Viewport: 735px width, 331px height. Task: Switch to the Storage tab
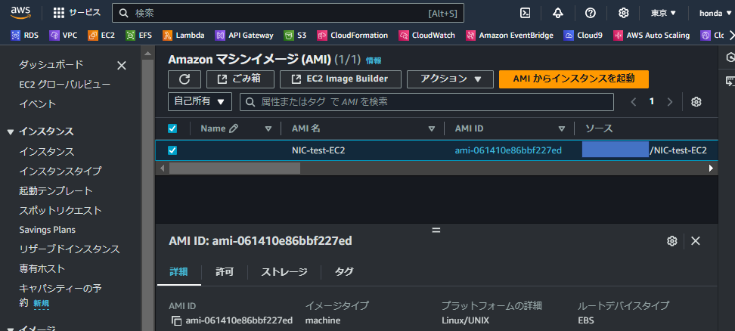point(284,271)
